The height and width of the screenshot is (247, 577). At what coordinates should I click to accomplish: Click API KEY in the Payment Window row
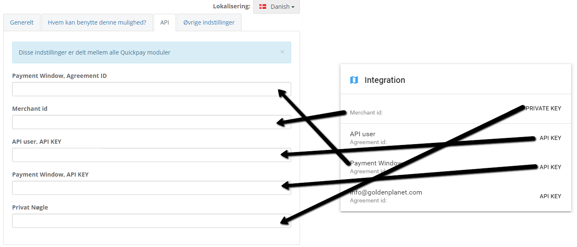tap(550, 167)
